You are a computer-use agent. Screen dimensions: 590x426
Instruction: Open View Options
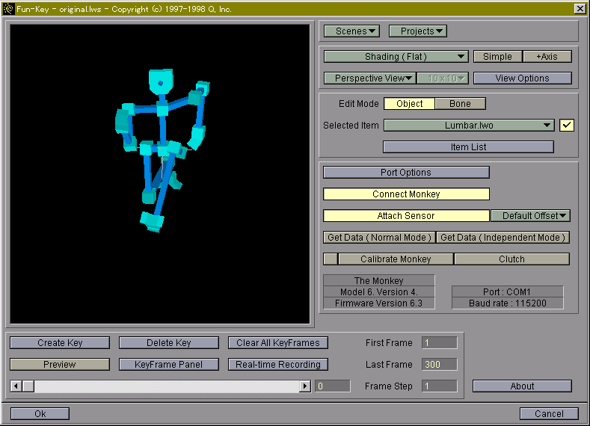[x=522, y=78]
